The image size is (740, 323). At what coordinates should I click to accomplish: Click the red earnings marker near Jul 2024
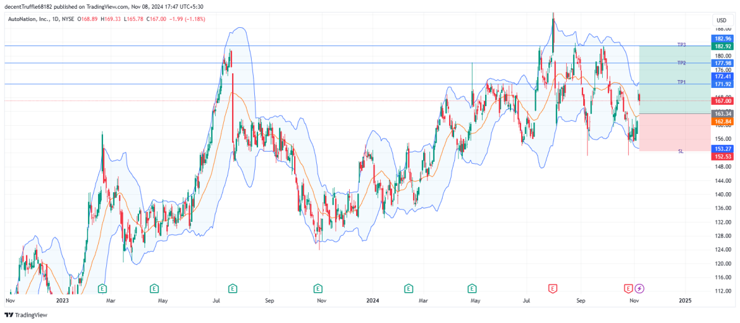tap(553, 288)
